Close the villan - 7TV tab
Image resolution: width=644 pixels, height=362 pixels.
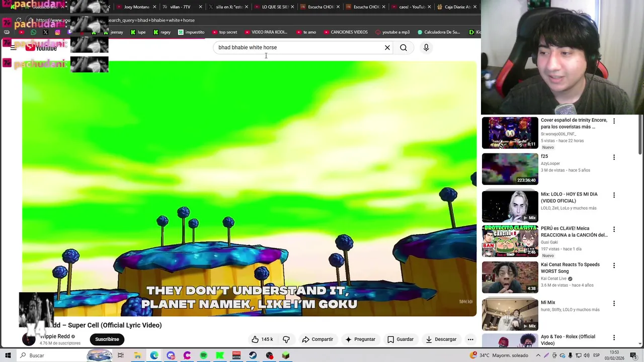point(201,7)
